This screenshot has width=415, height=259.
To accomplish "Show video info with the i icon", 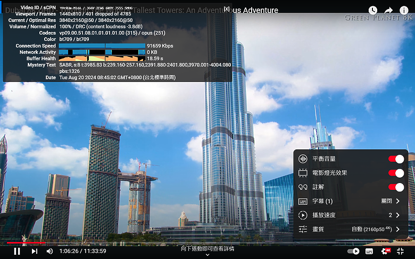I will [x=404, y=10].
